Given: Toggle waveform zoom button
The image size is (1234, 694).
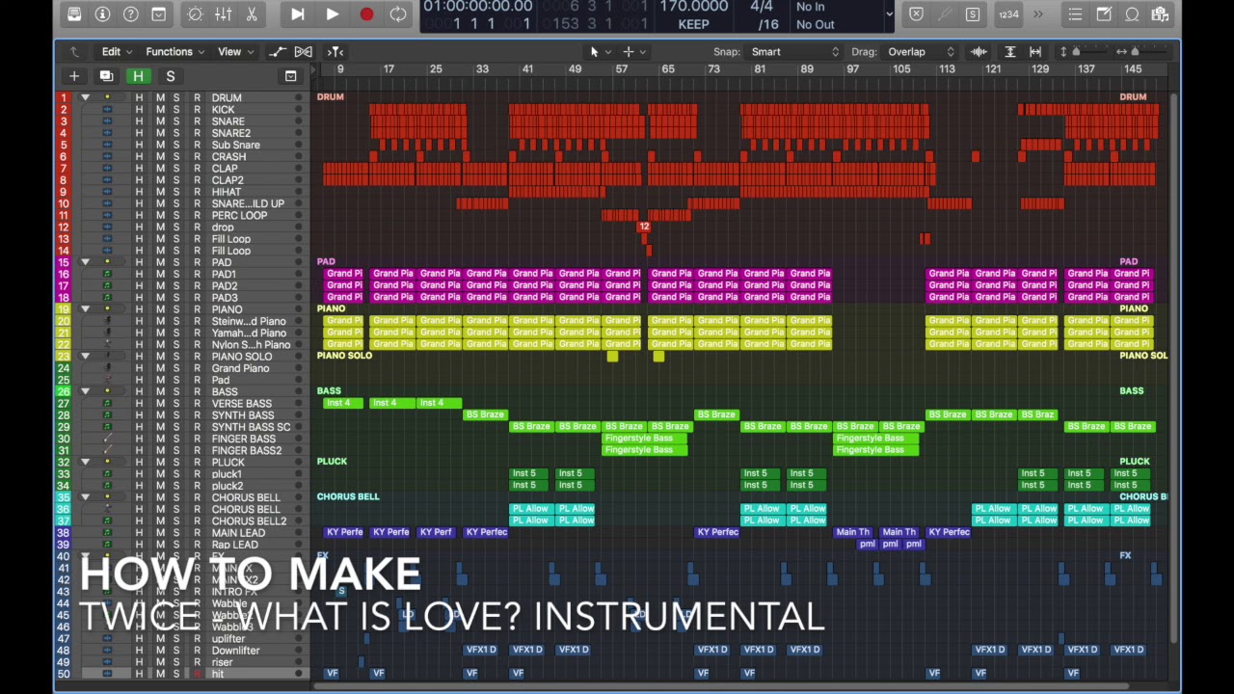Looking at the screenshot, I should click(979, 52).
